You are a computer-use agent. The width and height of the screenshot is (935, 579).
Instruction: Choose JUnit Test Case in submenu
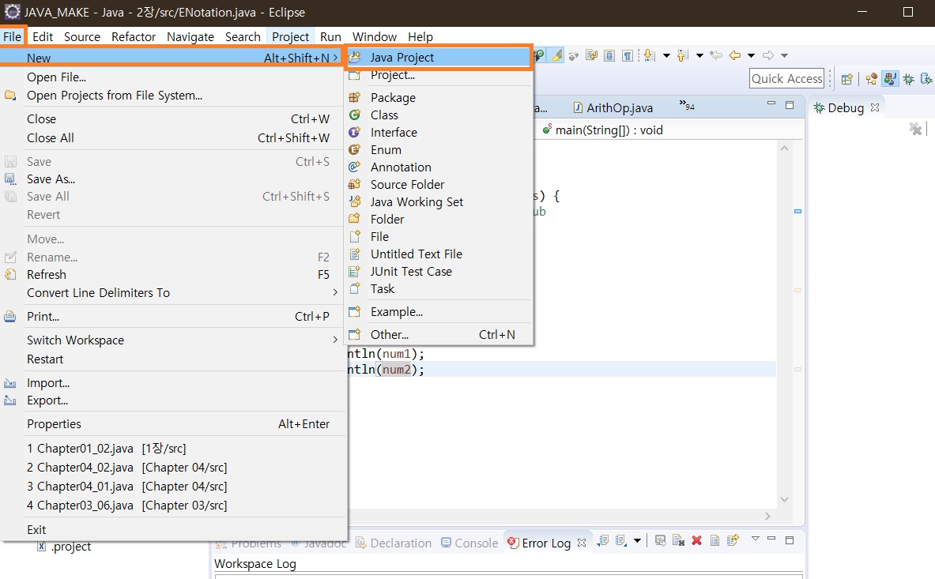(439, 272)
